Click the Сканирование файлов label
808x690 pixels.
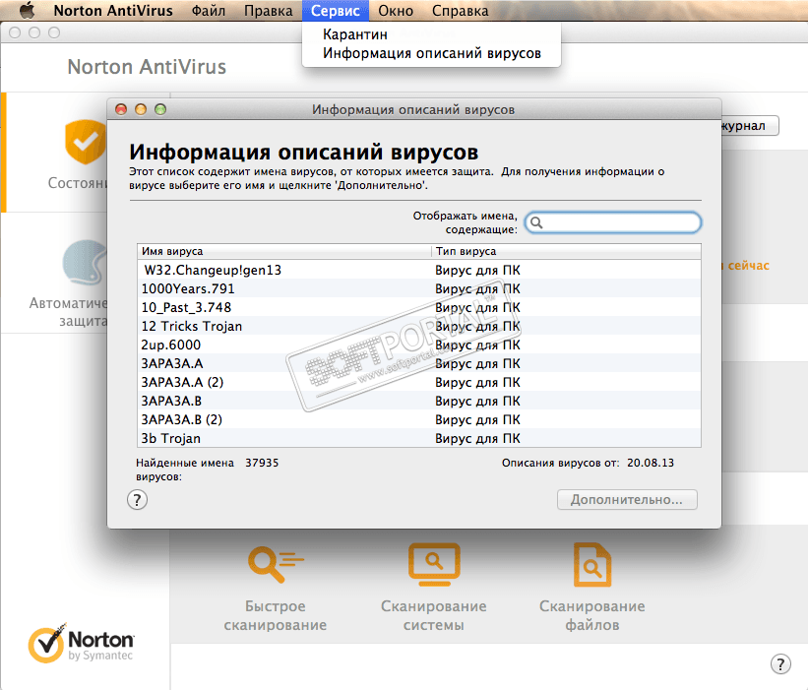pyautogui.click(x=592, y=615)
